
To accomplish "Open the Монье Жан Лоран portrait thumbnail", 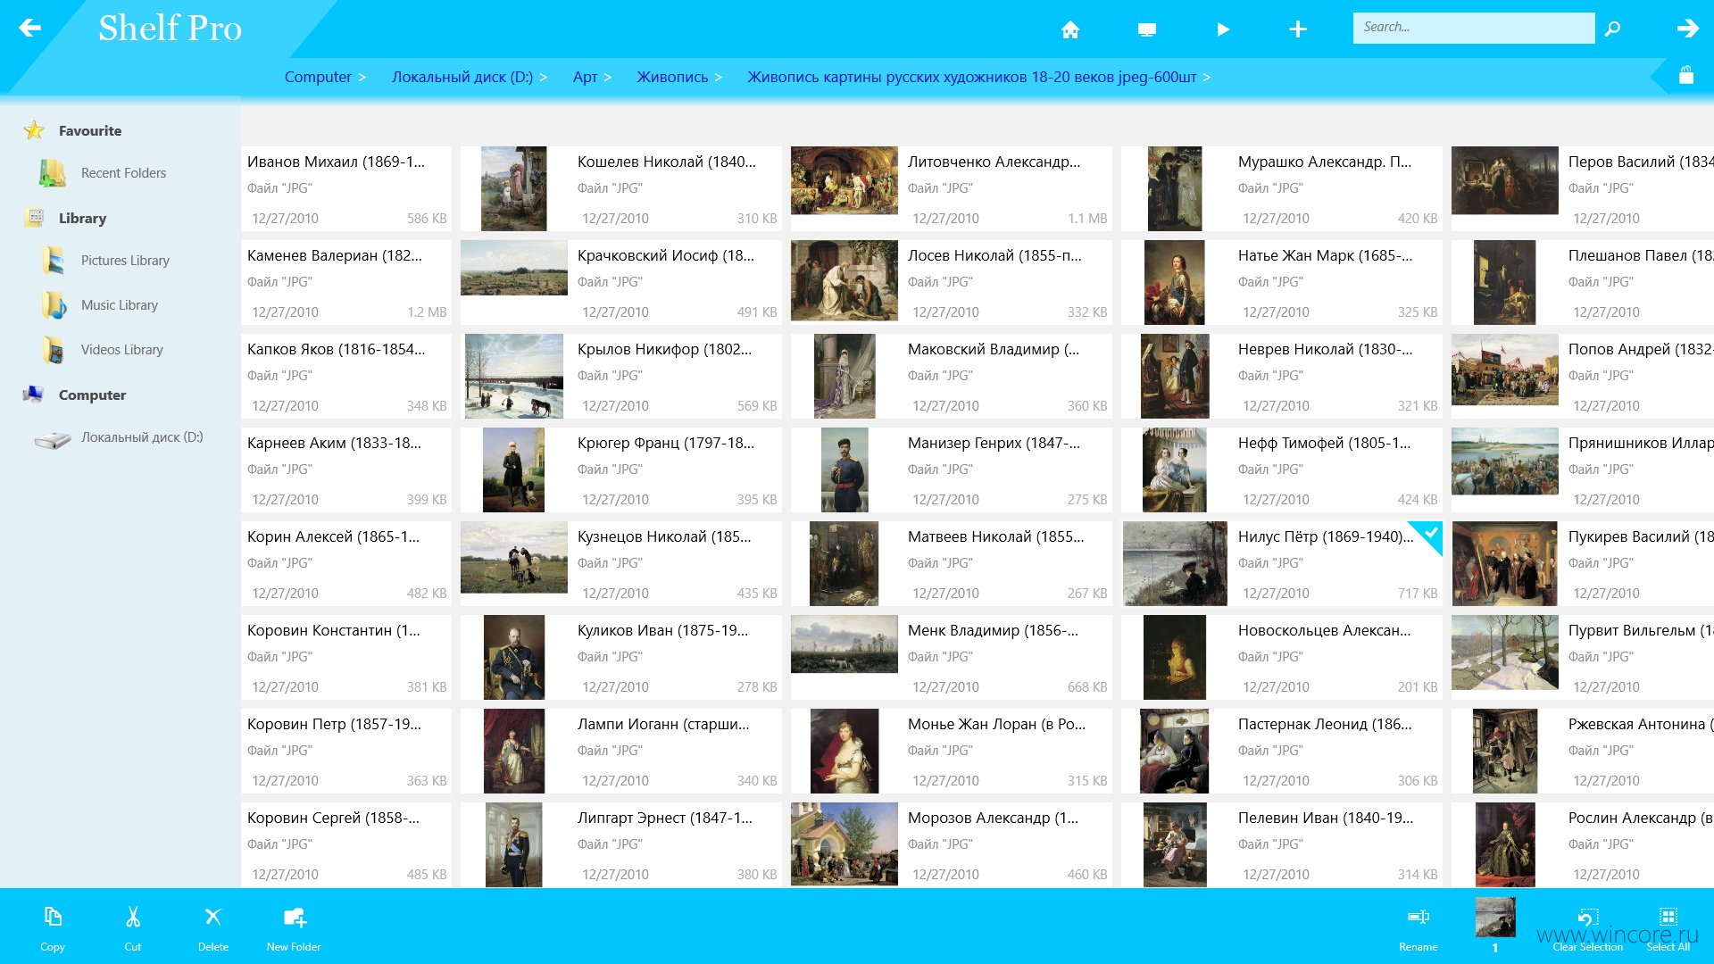I will pos(845,751).
